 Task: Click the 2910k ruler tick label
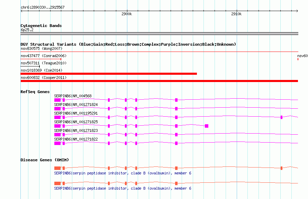[x=236, y=14]
